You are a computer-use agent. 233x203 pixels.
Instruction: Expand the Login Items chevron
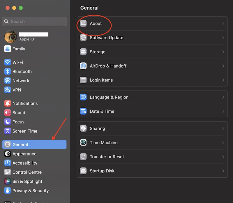click(223, 80)
